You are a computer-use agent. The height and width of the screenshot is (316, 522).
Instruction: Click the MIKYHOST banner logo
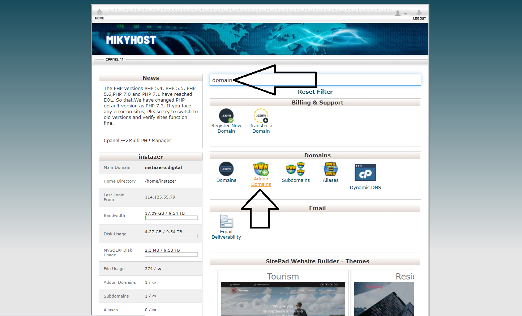(131, 40)
